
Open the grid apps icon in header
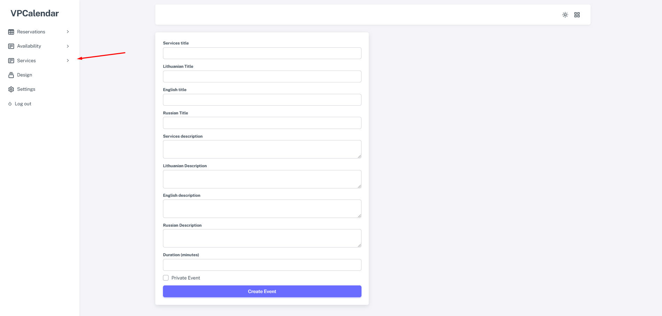coord(577,15)
